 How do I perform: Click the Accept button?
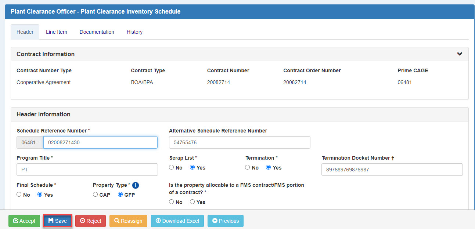tap(24, 221)
